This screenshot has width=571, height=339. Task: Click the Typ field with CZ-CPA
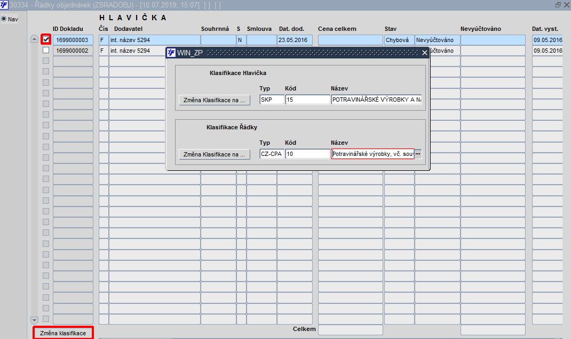pos(272,154)
